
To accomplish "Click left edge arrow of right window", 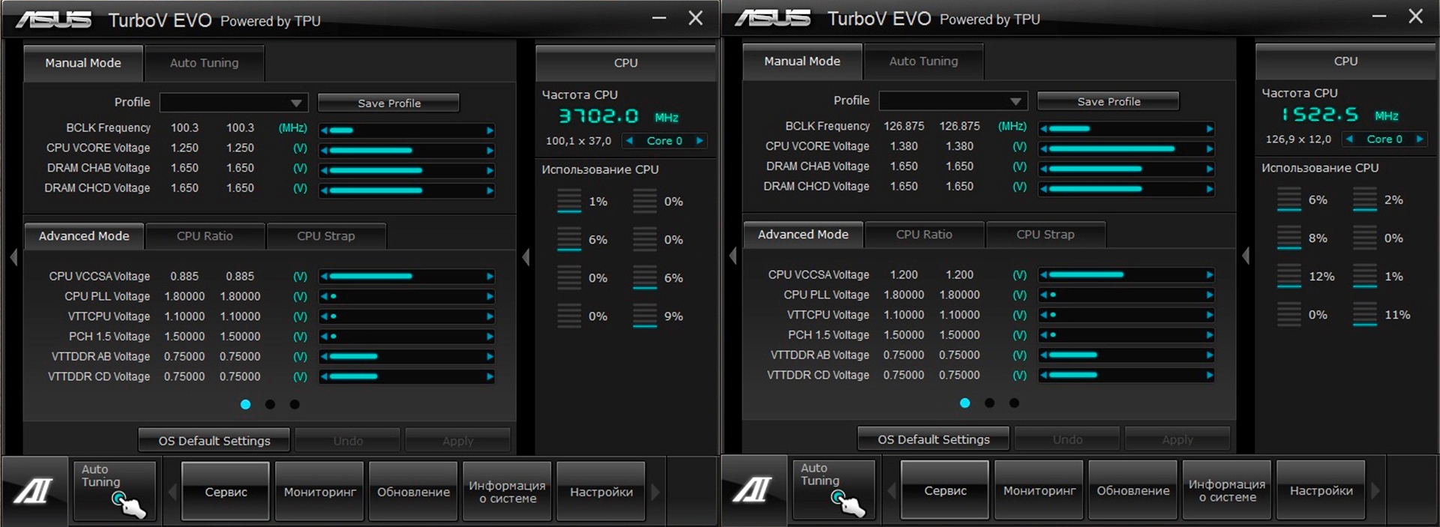I will tap(733, 256).
